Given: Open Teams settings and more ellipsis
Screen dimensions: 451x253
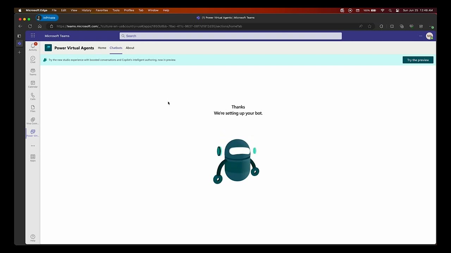Looking at the screenshot, I should tap(420, 36).
